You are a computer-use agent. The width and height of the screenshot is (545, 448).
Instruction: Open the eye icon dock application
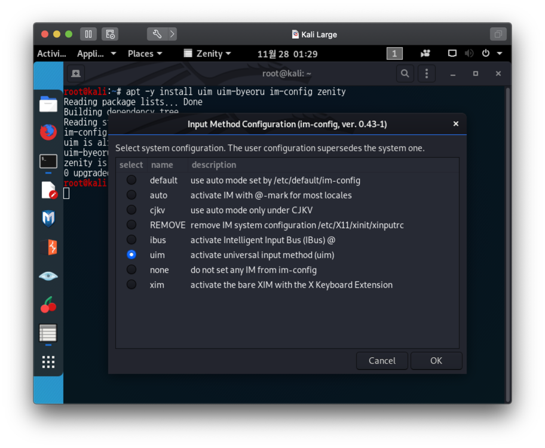point(48,277)
